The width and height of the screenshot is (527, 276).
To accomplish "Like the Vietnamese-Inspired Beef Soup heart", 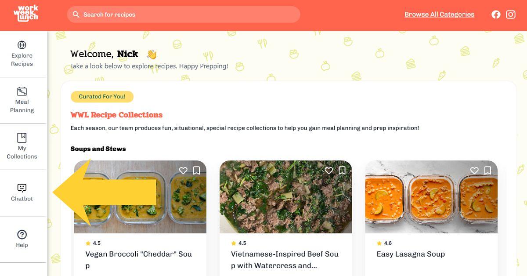I will click(x=328, y=171).
